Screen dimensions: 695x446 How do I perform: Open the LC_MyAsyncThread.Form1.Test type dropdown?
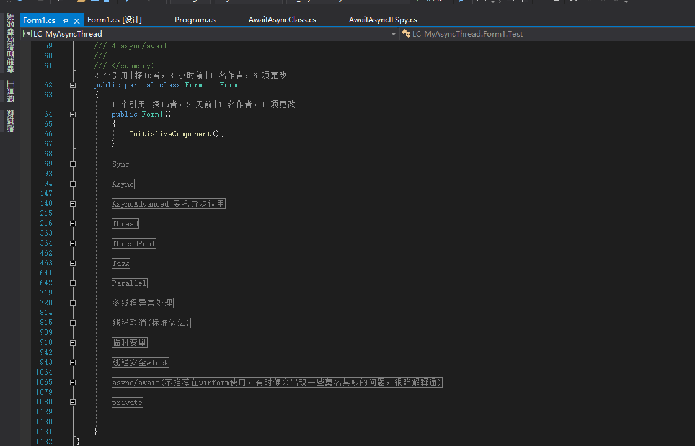tap(547, 33)
